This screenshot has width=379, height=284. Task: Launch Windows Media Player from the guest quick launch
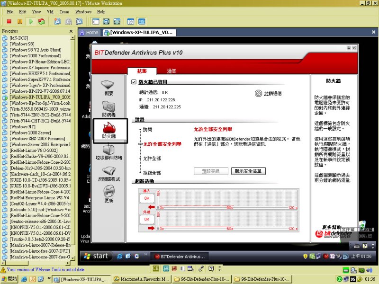[137, 256]
